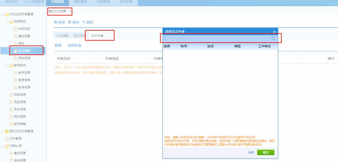Click the 新增 add author link
This screenshot has width=338, height=162.
point(58,45)
